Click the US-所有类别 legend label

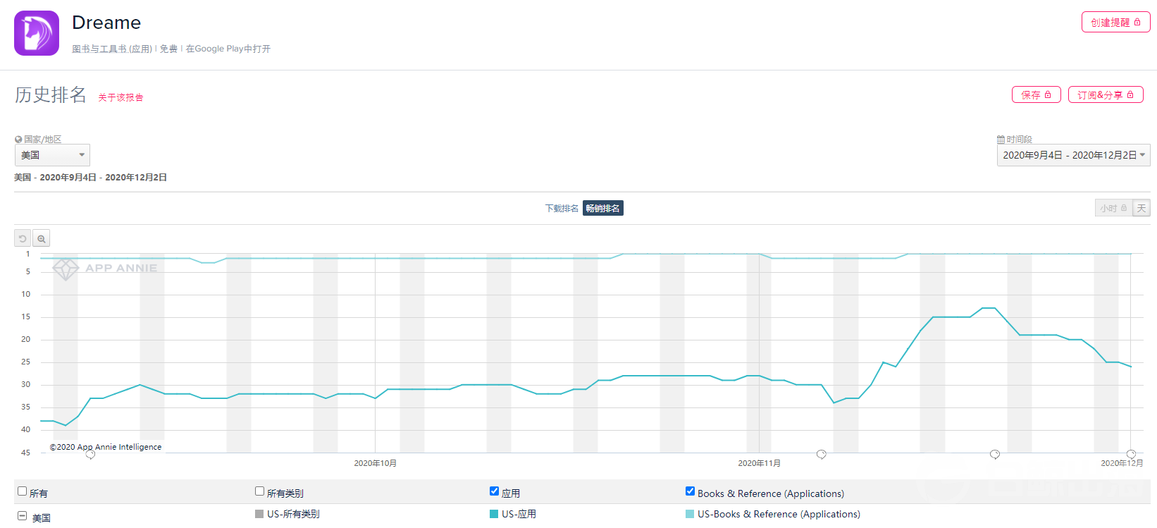point(293,515)
